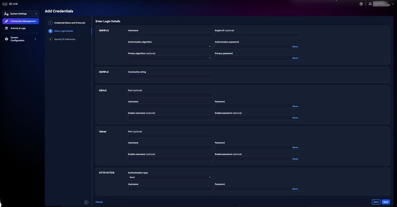Open the Privacy algorithm dropdown
The height and width of the screenshot is (207, 397).
[170, 58]
